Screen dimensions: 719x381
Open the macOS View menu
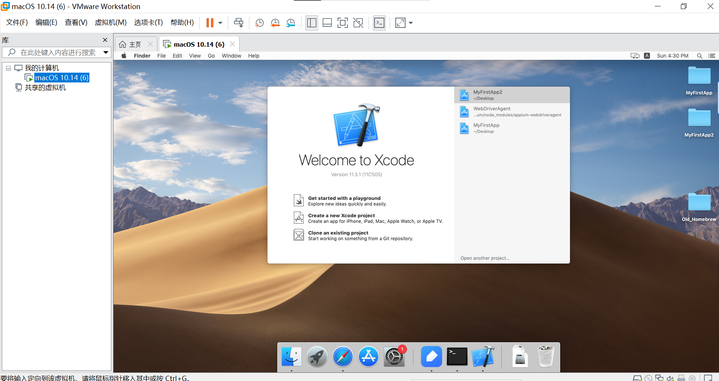pyautogui.click(x=195, y=56)
